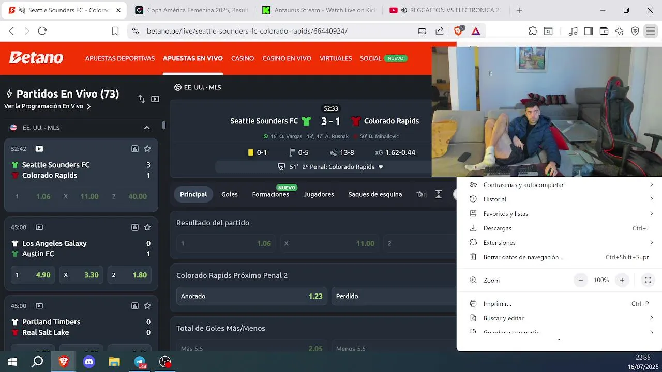Open Ver la Programación En Vivo link

click(x=47, y=106)
